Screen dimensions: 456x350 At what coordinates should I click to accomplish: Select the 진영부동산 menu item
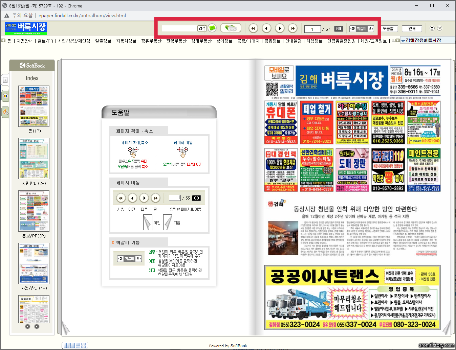[176, 41]
